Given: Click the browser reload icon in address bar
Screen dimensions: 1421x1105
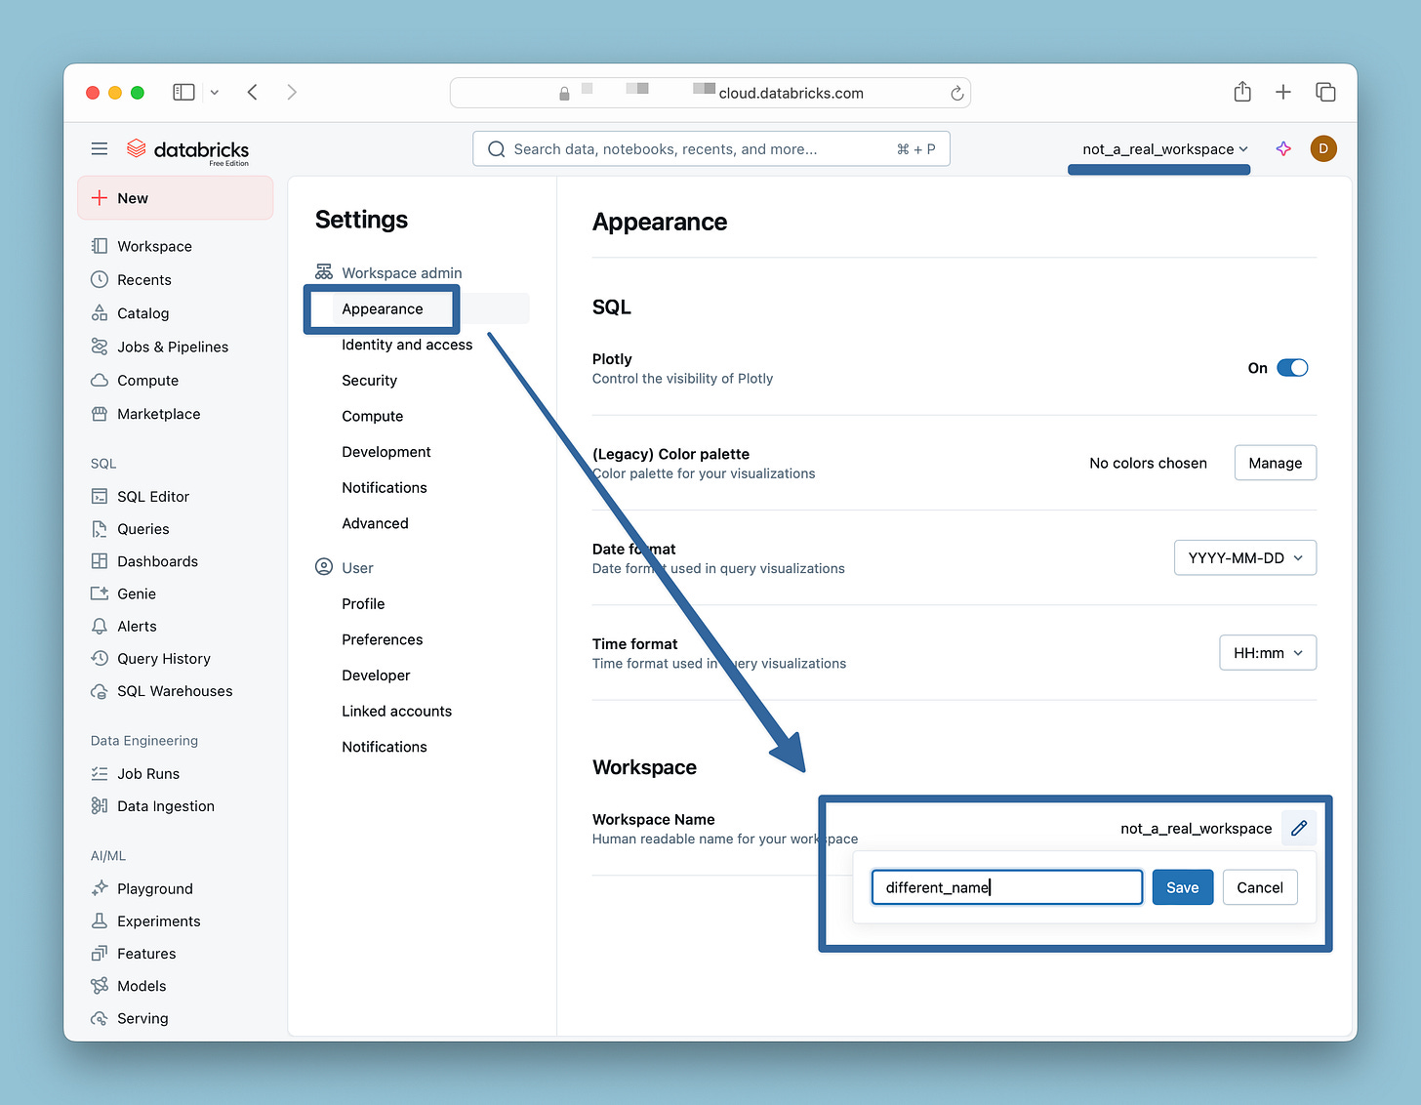Looking at the screenshot, I should [x=956, y=93].
